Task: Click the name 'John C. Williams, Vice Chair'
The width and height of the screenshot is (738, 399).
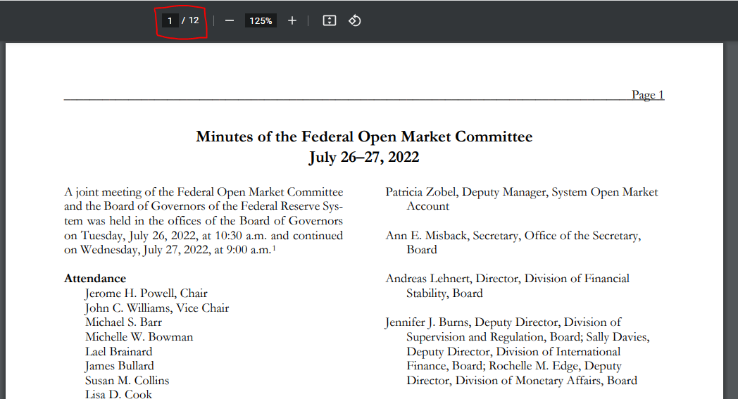Action: (157, 308)
